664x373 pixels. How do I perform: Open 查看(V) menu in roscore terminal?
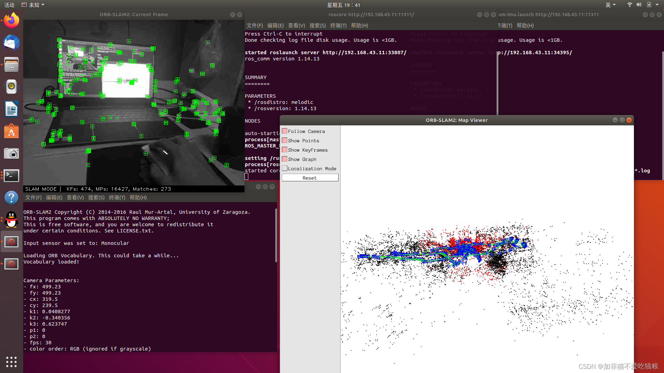pyautogui.click(x=296, y=26)
